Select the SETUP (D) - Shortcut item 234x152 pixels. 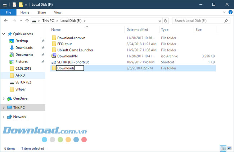point(73,62)
